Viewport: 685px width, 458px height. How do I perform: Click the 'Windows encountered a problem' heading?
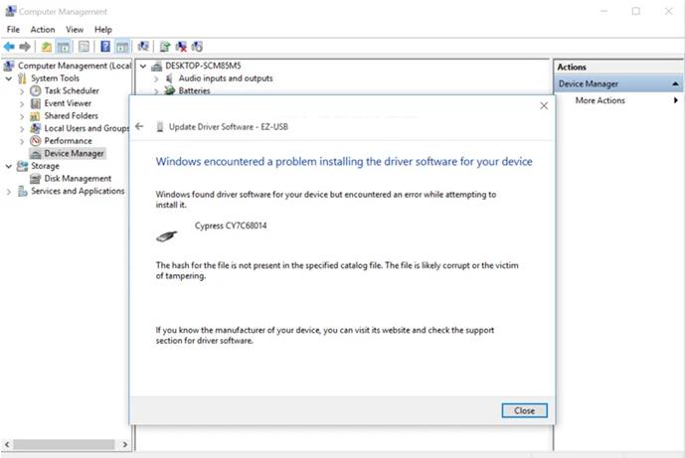(x=344, y=162)
